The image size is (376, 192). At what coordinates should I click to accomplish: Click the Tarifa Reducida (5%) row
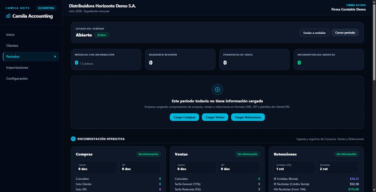click(217, 189)
